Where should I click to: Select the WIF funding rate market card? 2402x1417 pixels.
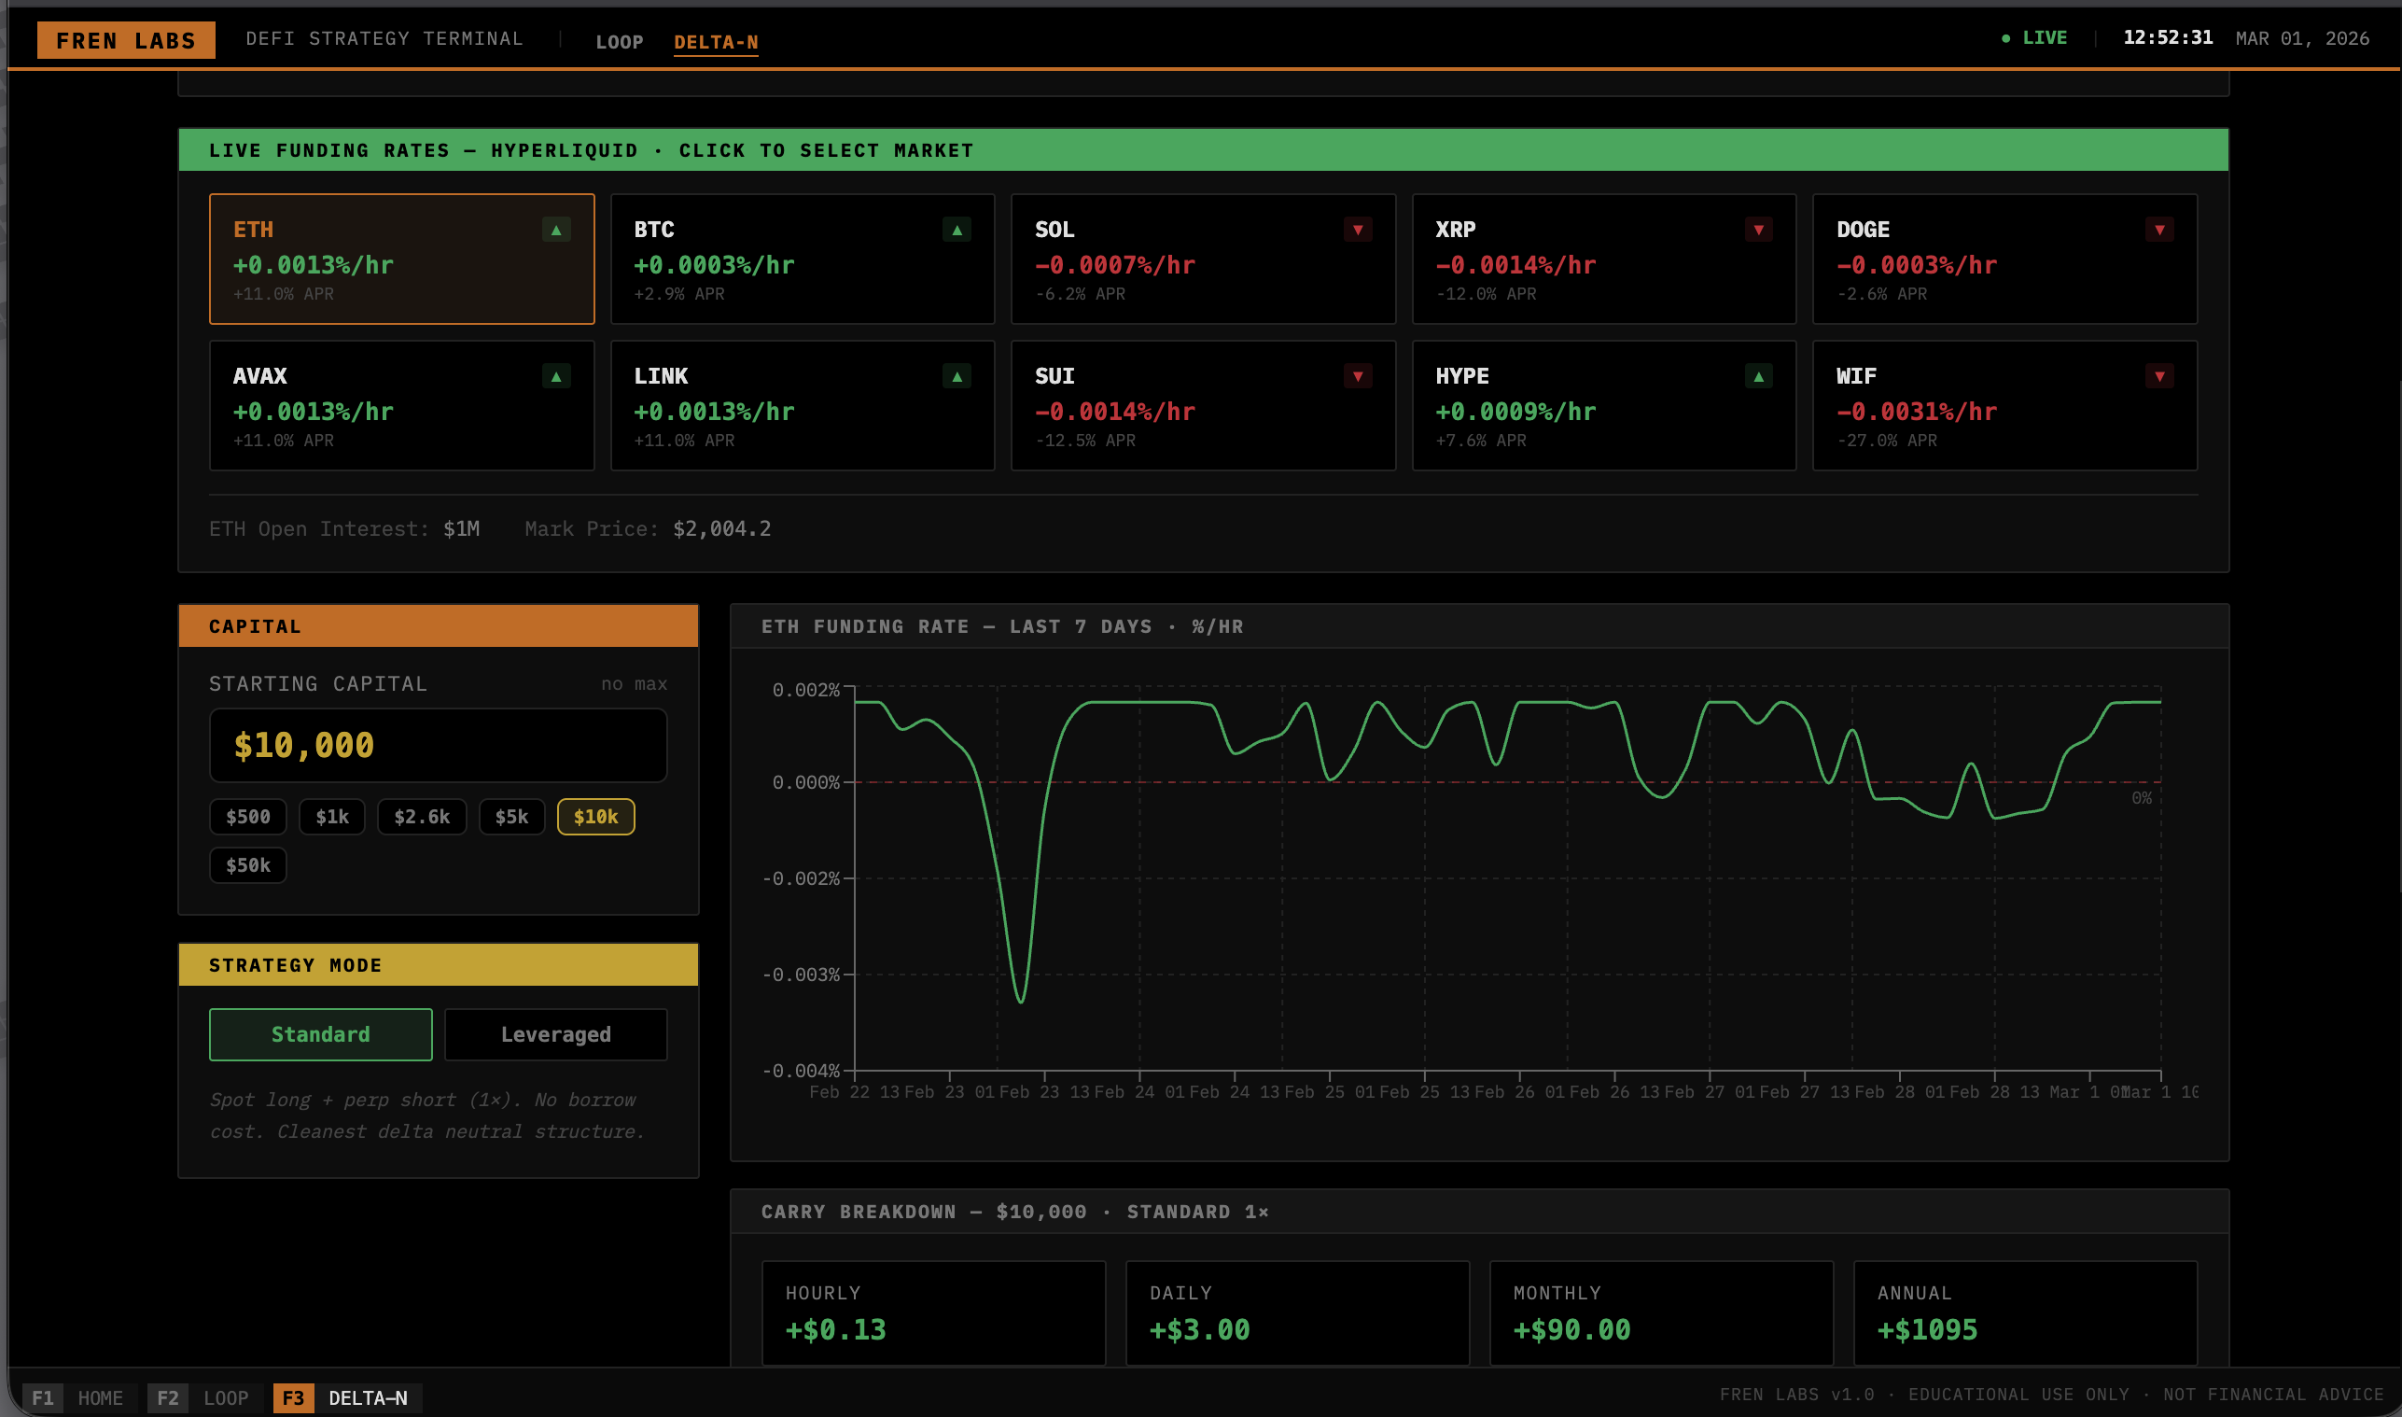click(x=2005, y=405)
